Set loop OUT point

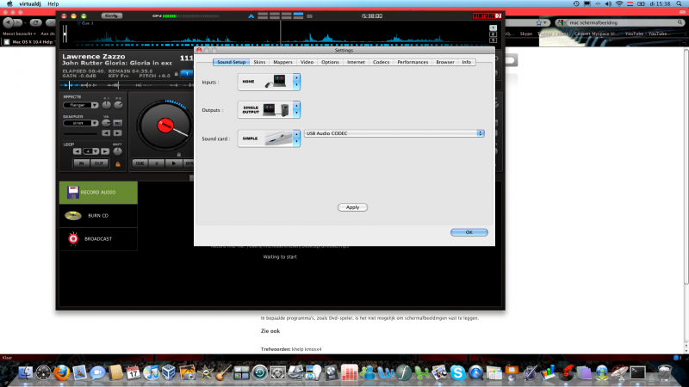click(x=99, y=163)
